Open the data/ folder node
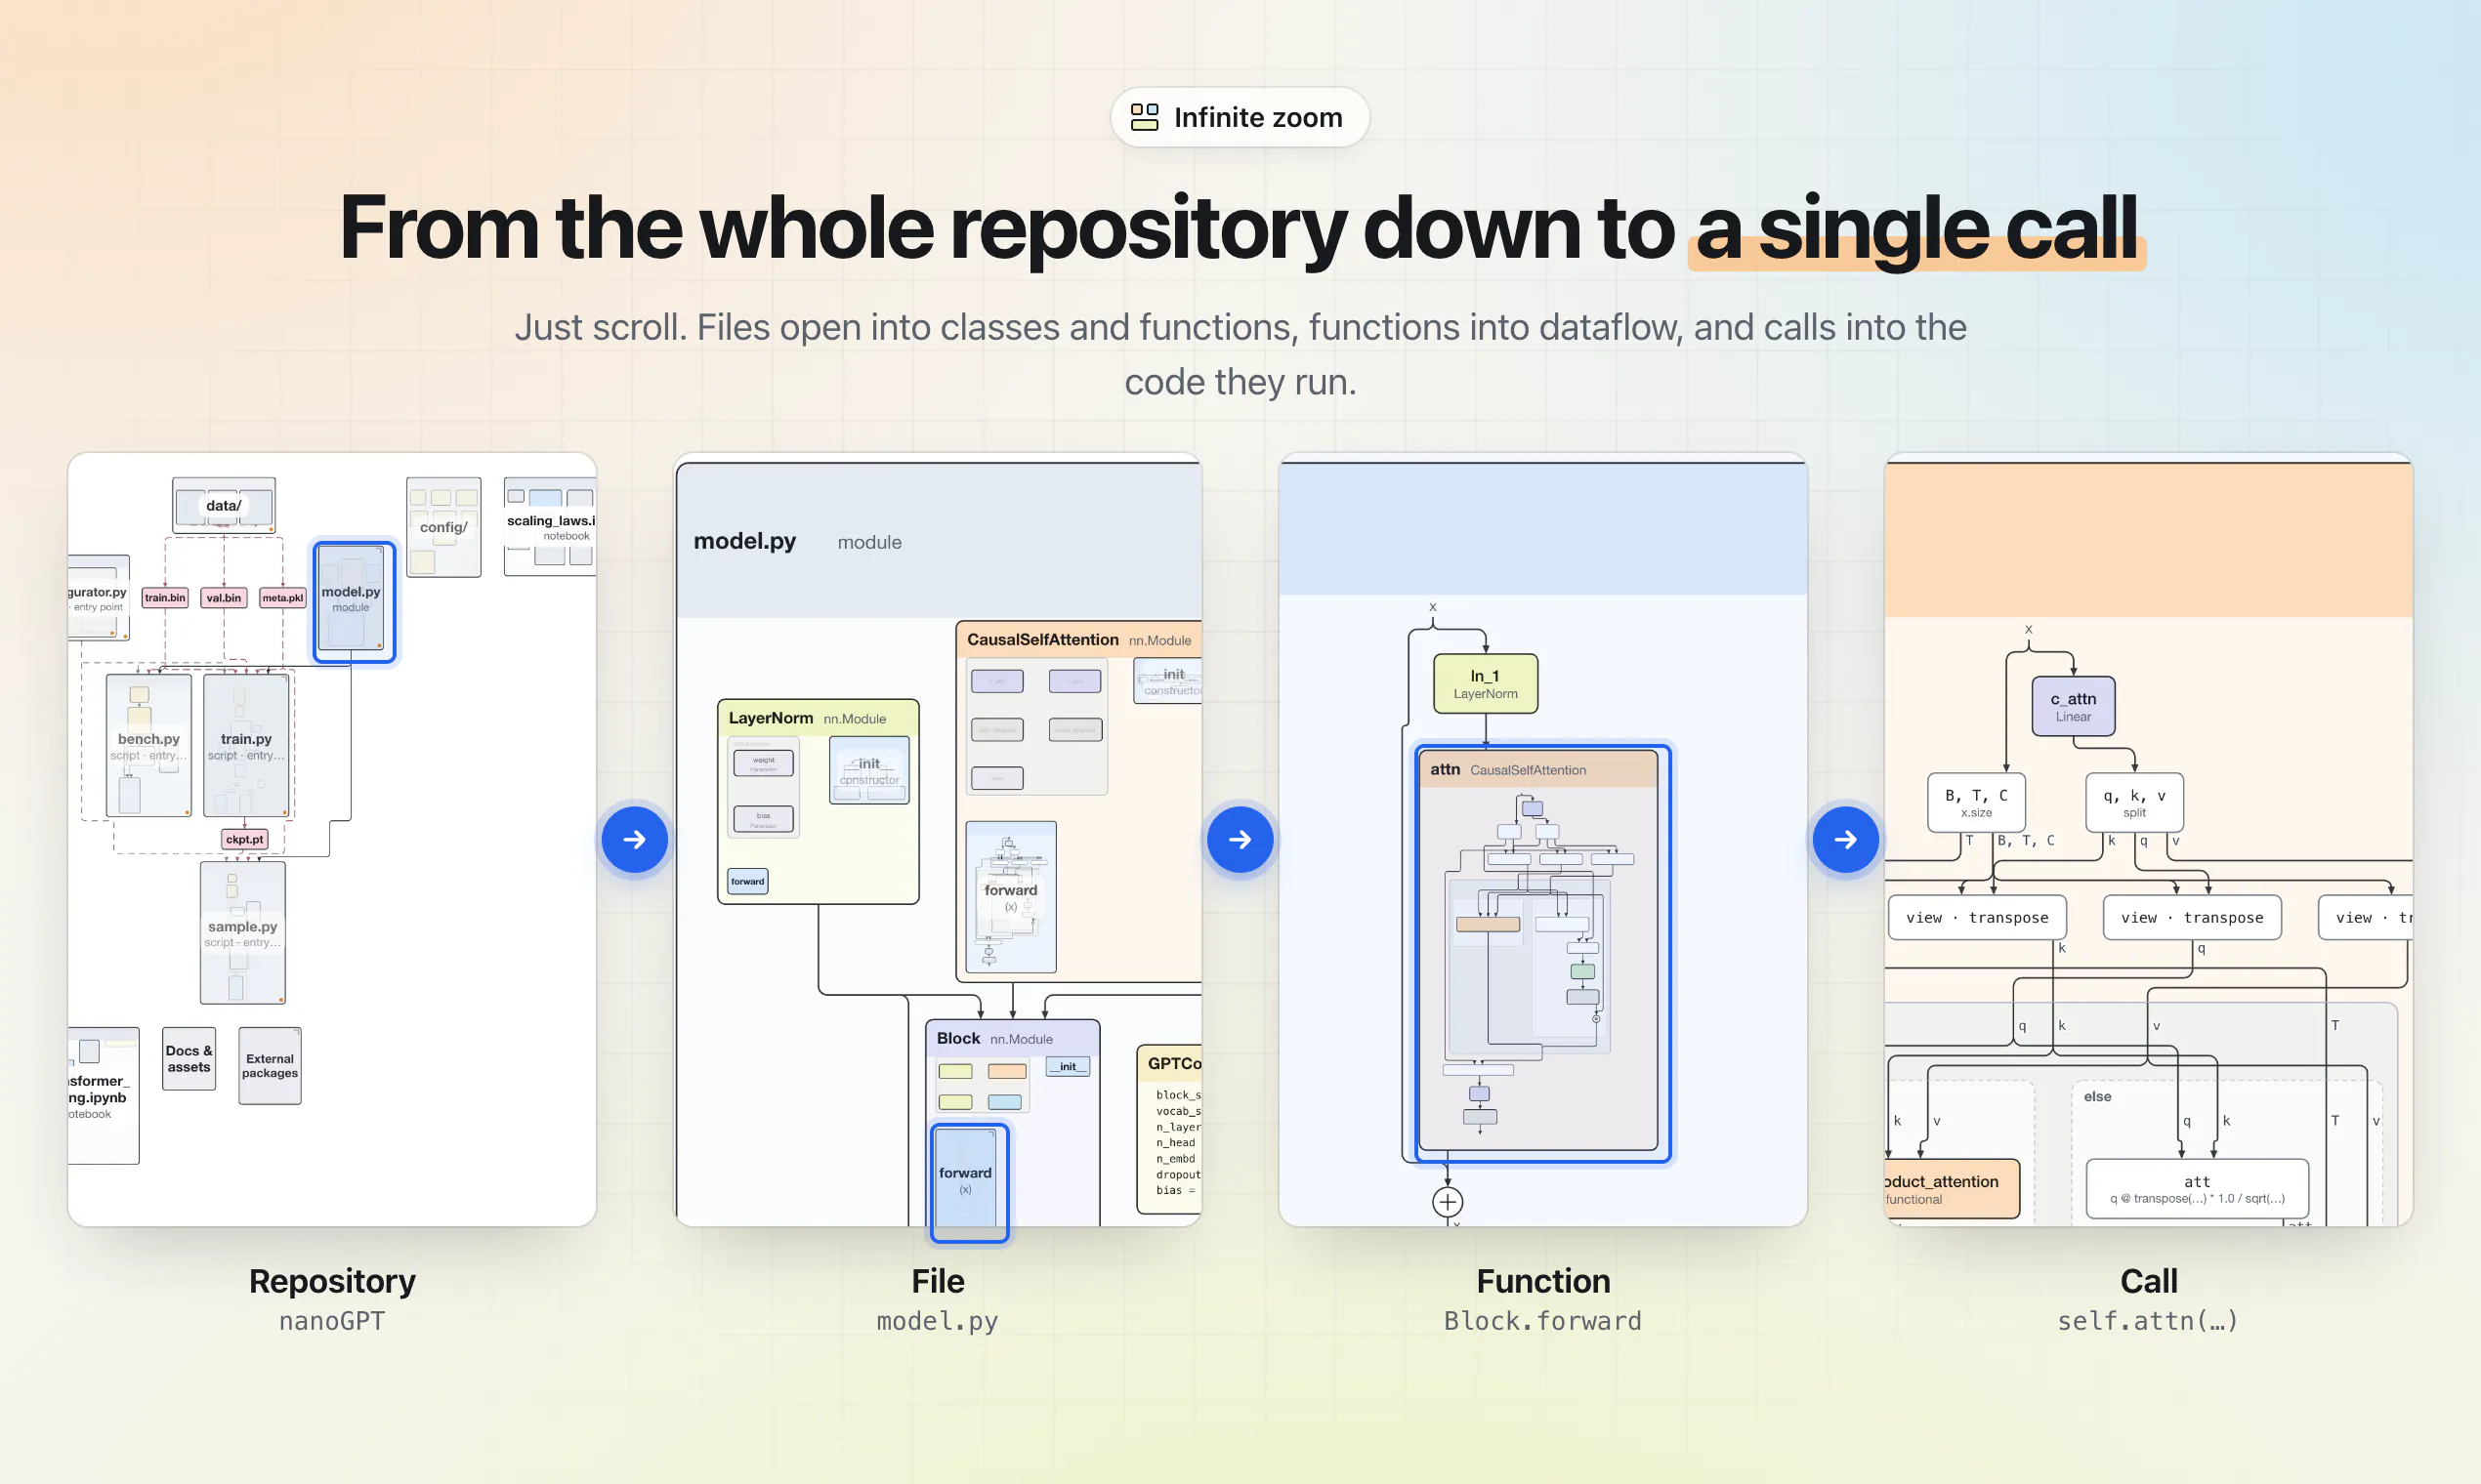 223,505
